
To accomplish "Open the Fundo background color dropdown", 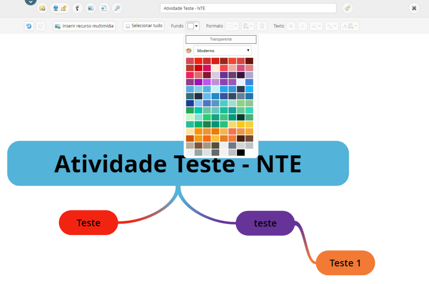I will pos(193,26).
